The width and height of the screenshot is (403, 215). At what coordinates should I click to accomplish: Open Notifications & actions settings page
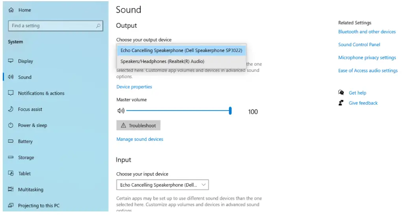coord(41,93)
